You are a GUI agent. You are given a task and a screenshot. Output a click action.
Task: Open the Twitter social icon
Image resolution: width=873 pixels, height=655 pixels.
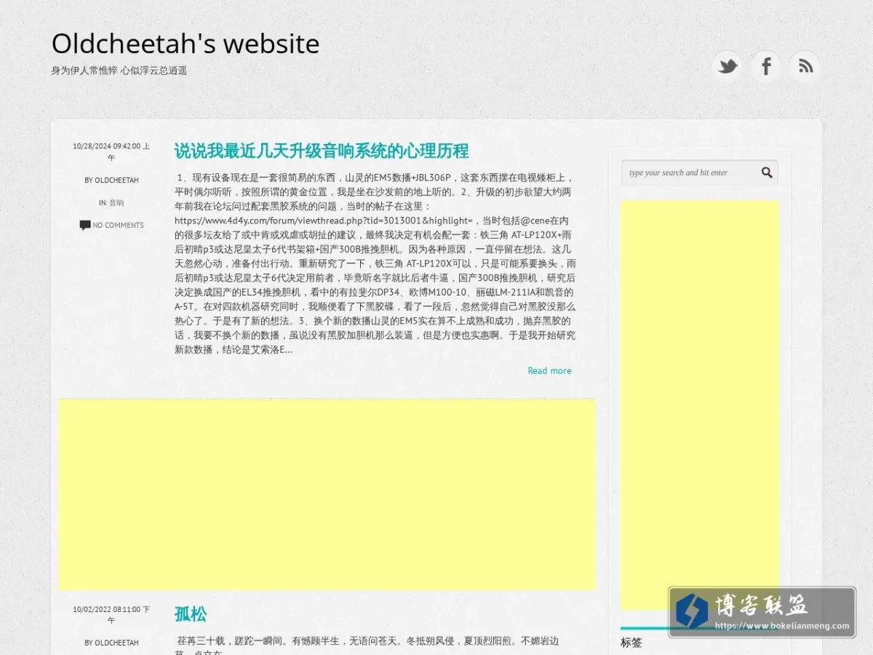tap(727, 66)
